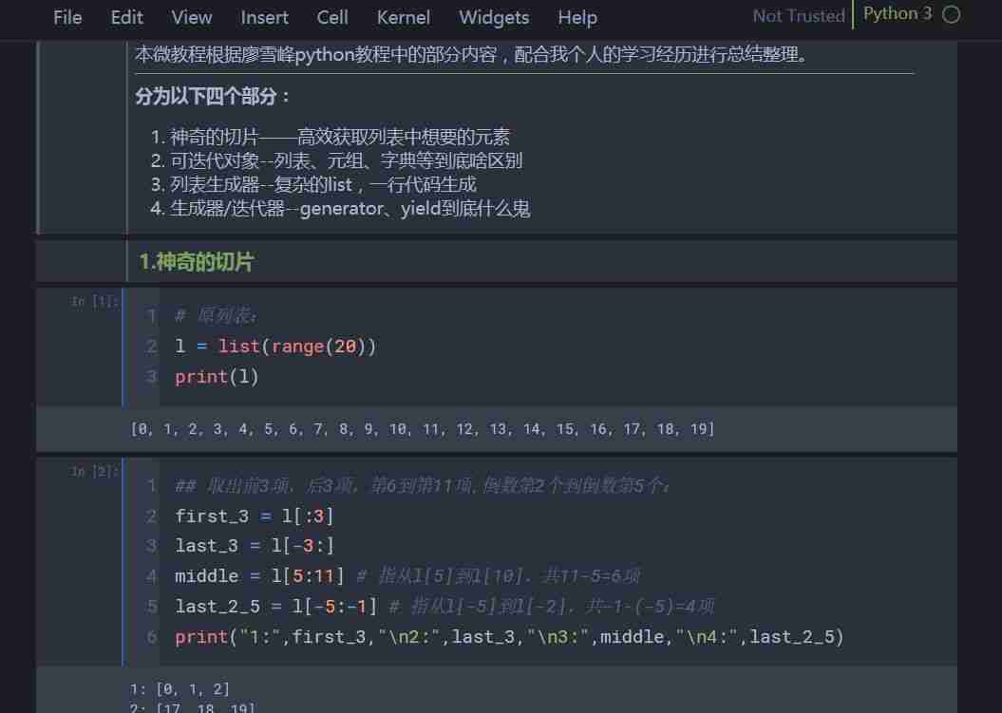Click line number 2 in cell In [1]
Image resolution: width=1002 pixels, height=713 pixels.
pos(151,347)
